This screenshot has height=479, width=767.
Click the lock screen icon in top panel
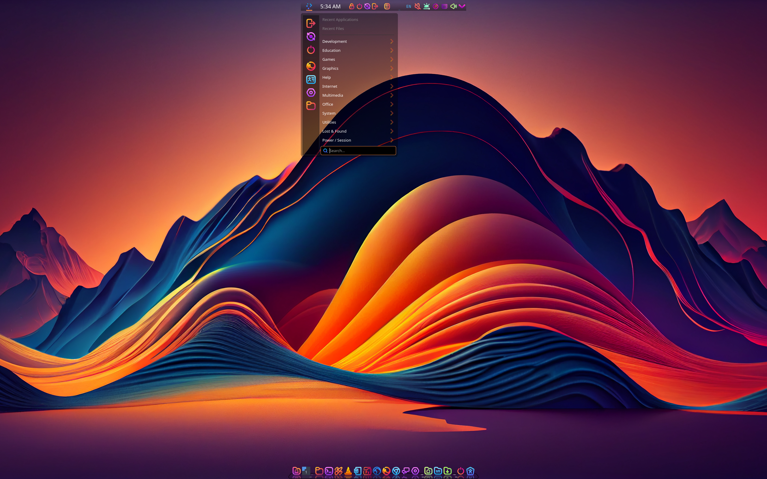[351, 6]
